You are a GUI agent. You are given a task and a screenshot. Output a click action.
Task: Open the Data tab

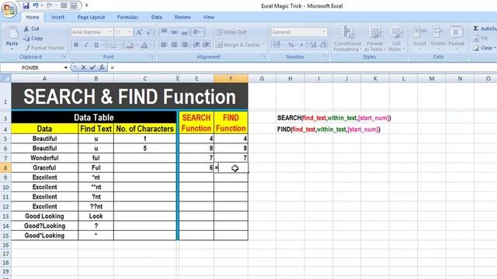pyautogui.click(x=156, y=17)
